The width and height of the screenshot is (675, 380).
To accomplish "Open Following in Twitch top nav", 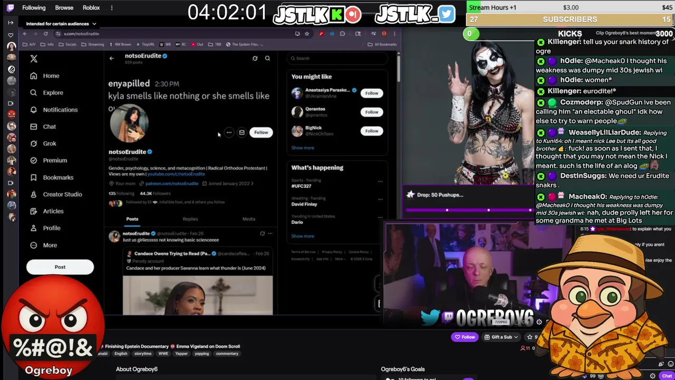I will point(34,8).
